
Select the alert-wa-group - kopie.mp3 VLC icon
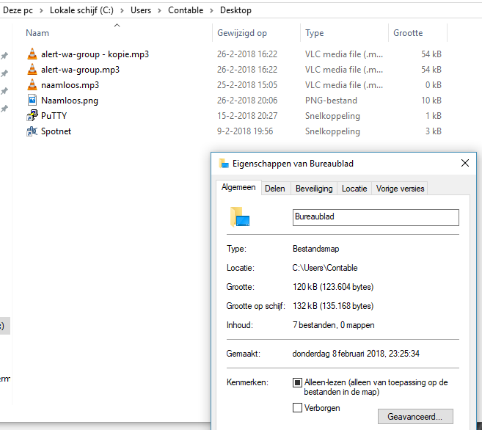pyautogui.click(x=32, y=54)
